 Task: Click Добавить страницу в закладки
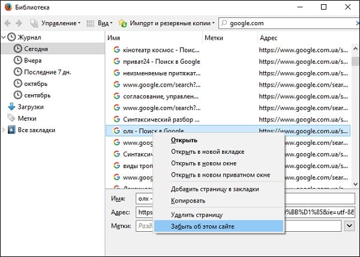tap(215, 189)
